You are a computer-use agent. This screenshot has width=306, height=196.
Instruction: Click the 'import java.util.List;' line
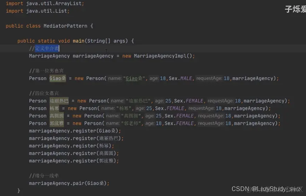(x=37, y=11)
